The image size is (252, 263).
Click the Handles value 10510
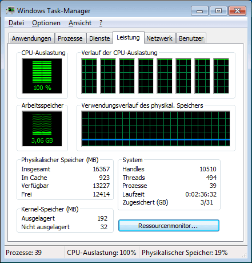tap(208, 169)
